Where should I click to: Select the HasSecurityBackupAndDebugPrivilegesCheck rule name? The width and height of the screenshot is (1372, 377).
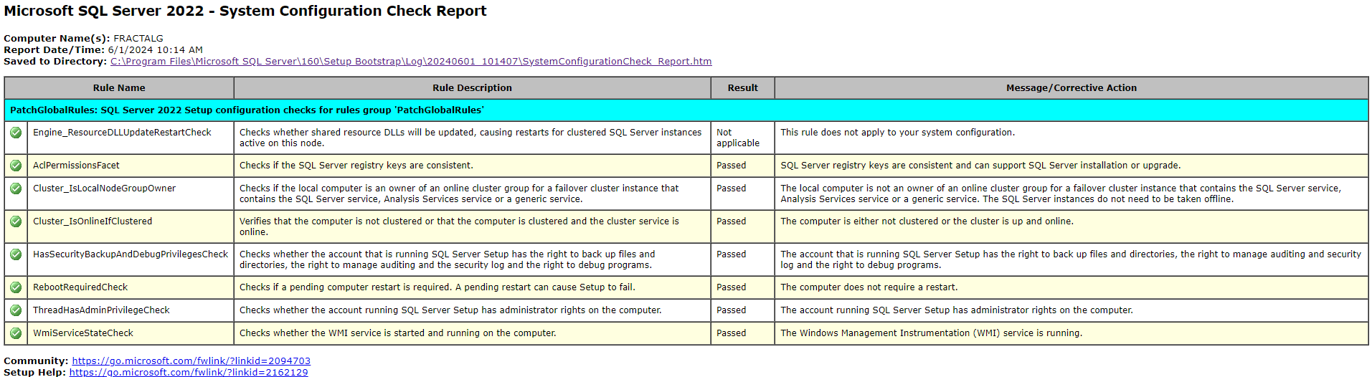[131, 254]
